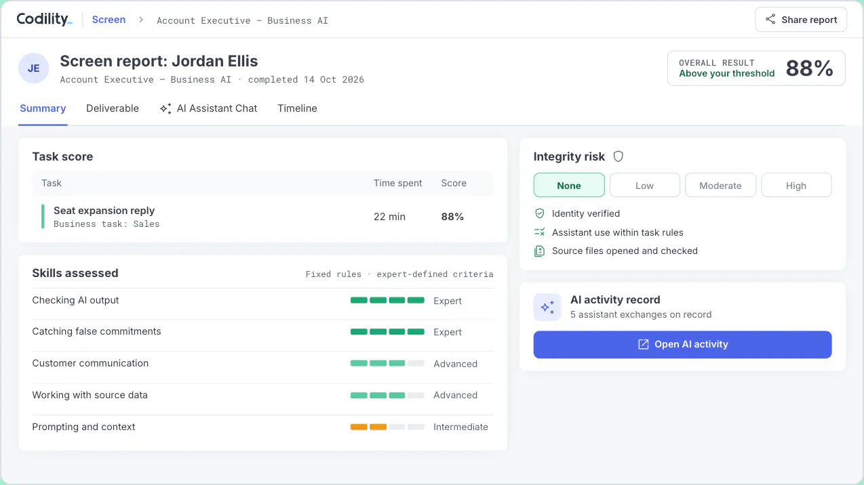
Task: Click the Intermediate level label
Action: 460,427
